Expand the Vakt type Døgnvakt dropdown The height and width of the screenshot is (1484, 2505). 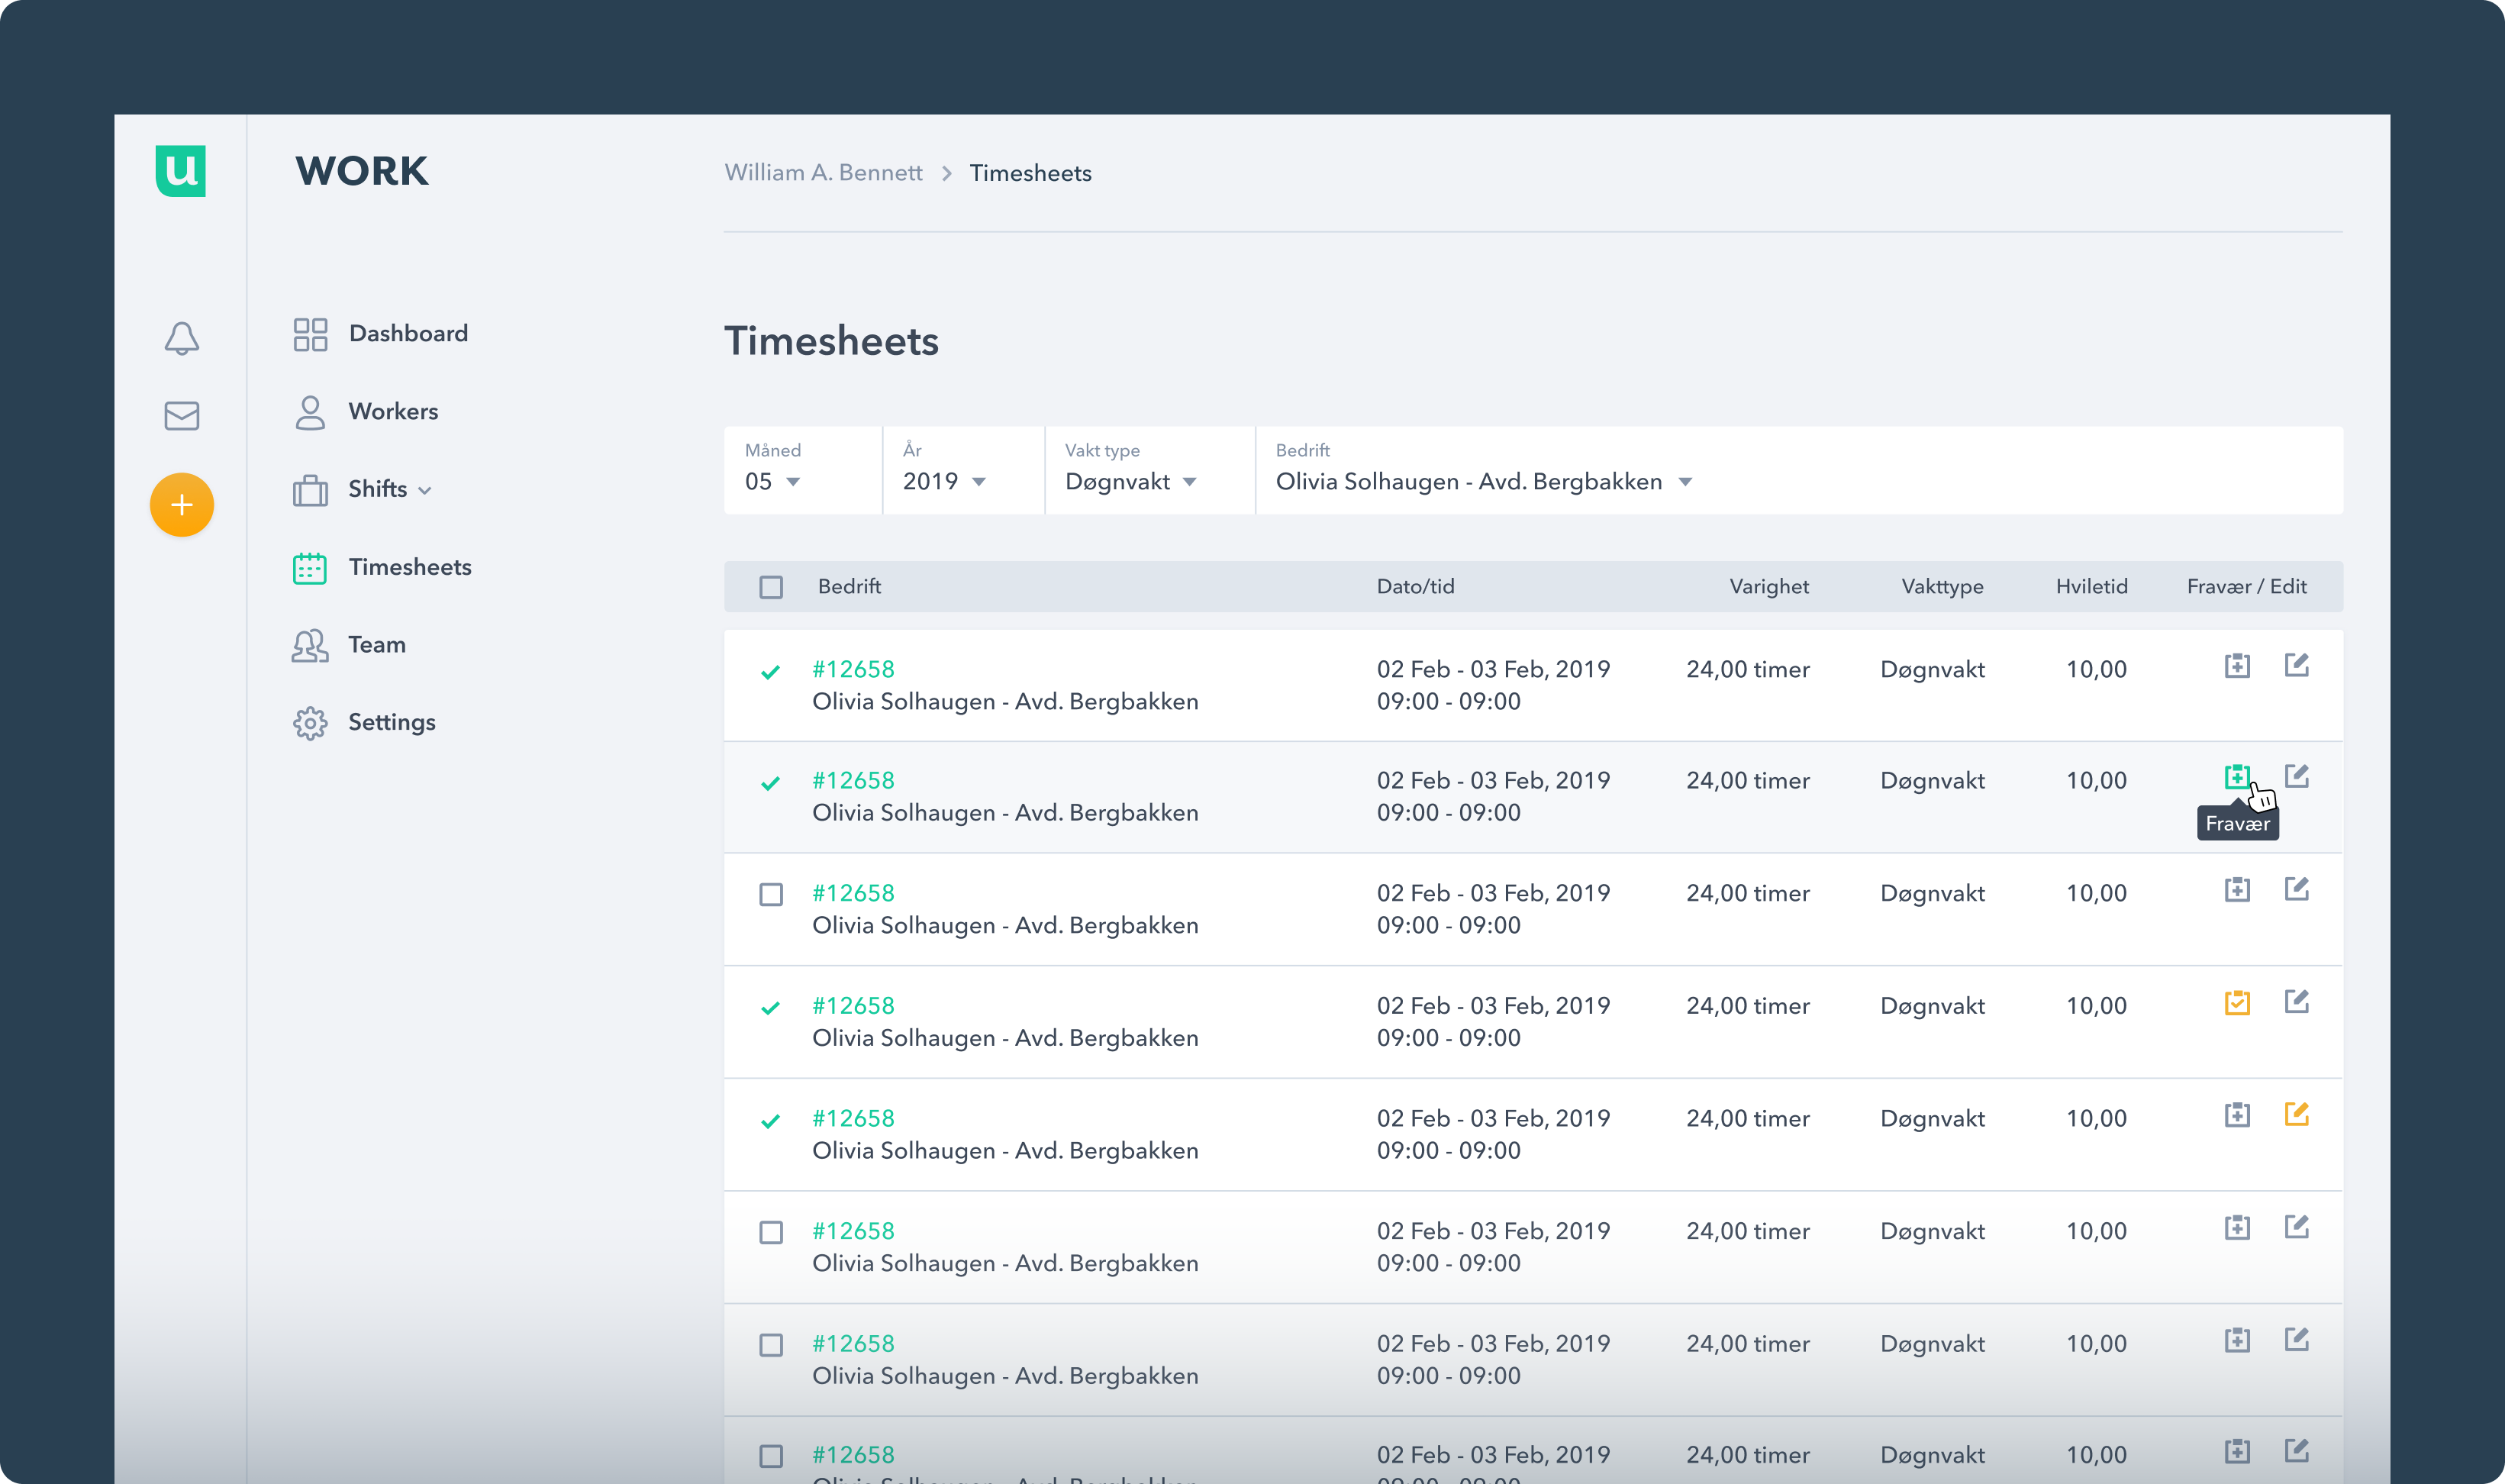(x=1129, y=481)
